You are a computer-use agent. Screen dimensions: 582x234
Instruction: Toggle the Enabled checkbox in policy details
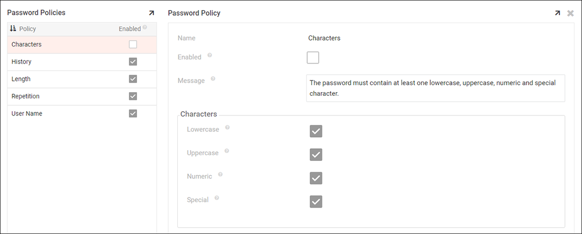point(313,57)
